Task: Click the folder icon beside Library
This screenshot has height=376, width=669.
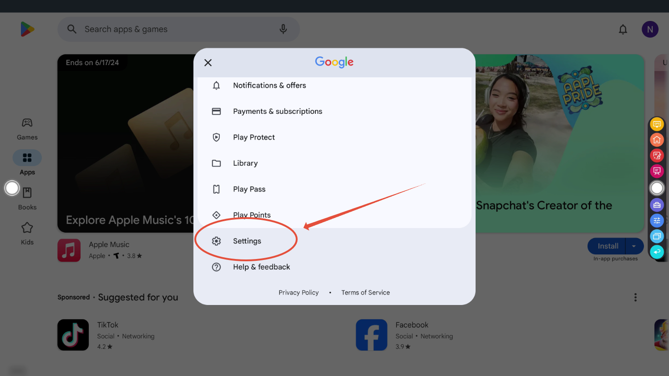Action: (x=217, y=163)
